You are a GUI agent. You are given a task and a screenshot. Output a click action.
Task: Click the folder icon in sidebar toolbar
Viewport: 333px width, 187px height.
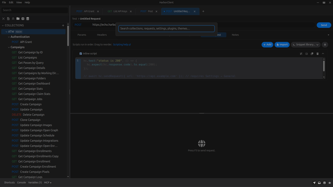coord(18,19)
